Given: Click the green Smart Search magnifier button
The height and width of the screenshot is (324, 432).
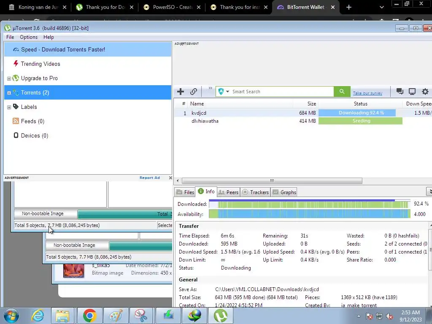Looking at the screenshot, I should coord(342,92).
